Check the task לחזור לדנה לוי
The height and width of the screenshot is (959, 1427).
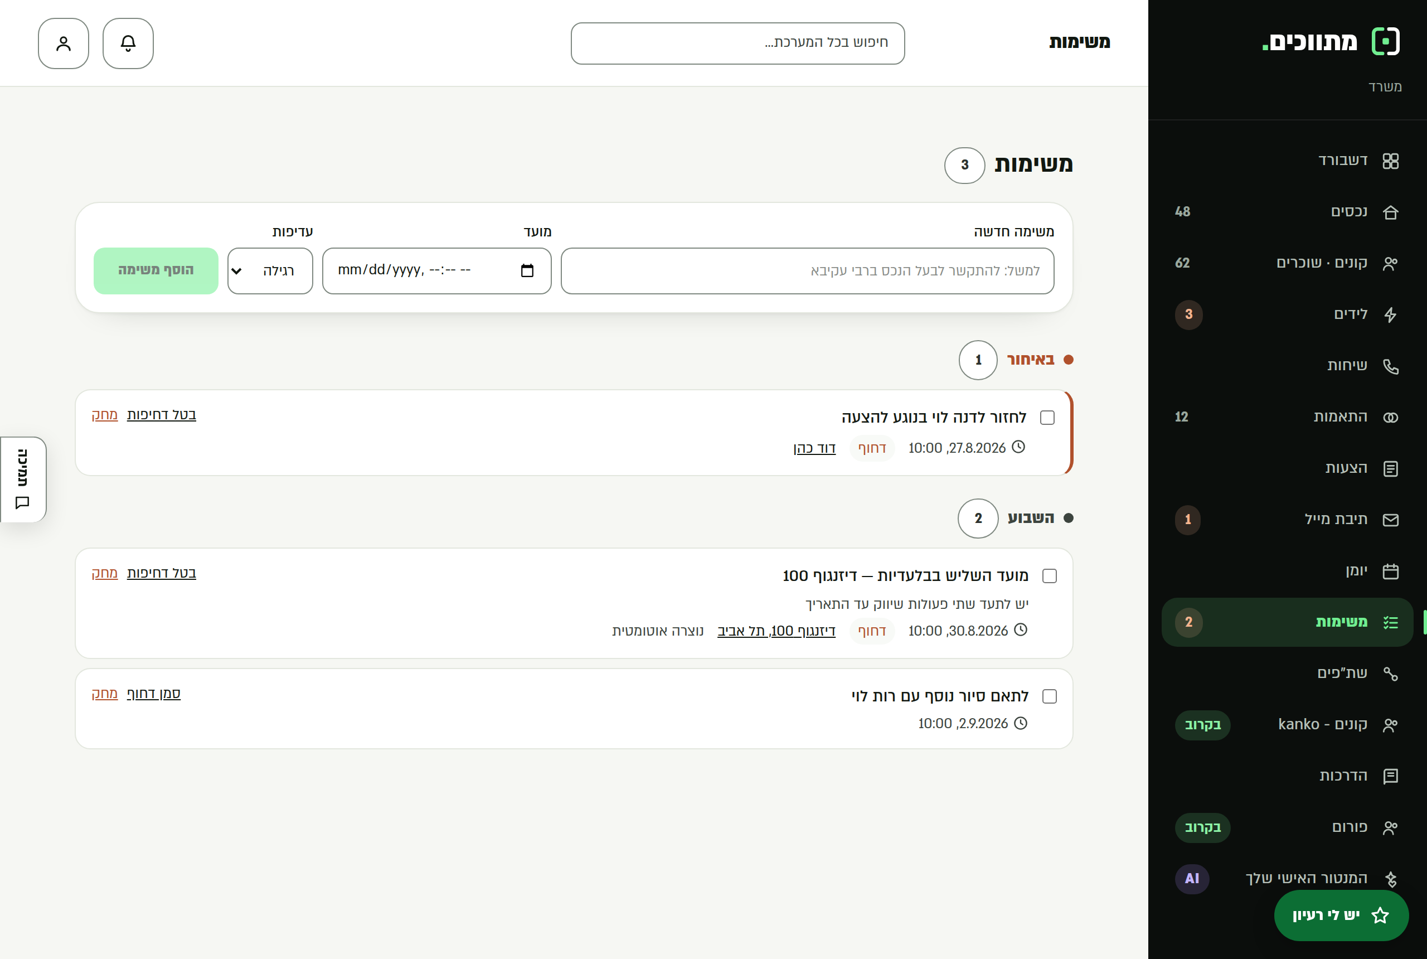coord(1047,418)
